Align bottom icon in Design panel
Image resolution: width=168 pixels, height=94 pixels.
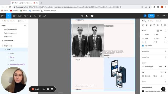click(x=162, y=25)
